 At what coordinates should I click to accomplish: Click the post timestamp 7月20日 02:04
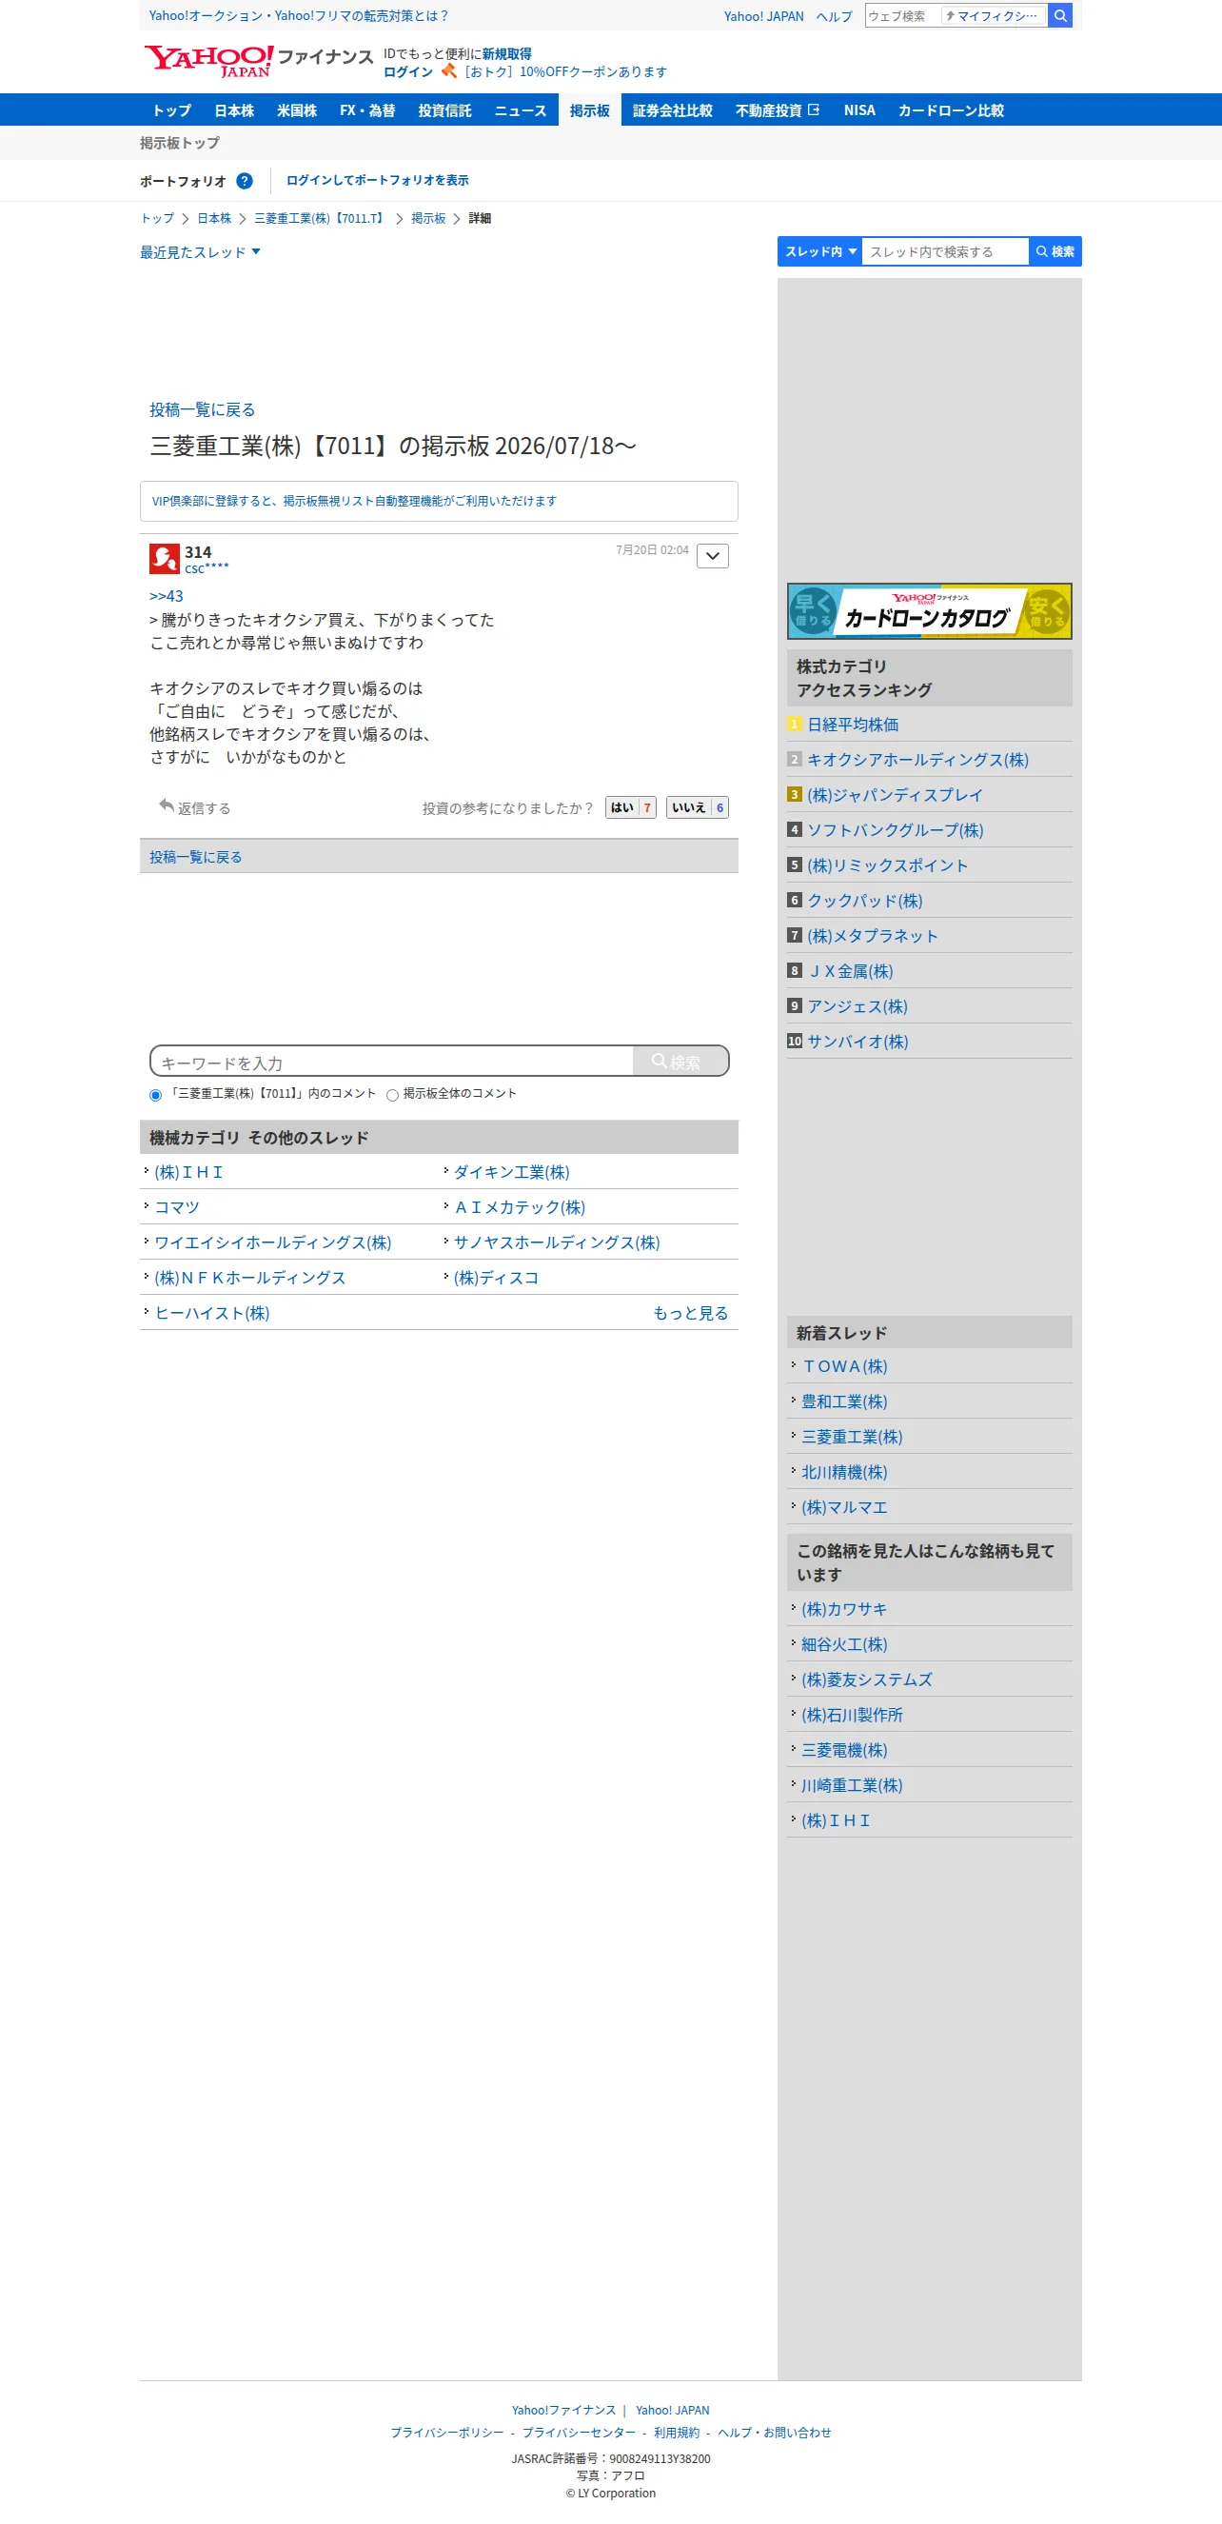coord(652,550)
